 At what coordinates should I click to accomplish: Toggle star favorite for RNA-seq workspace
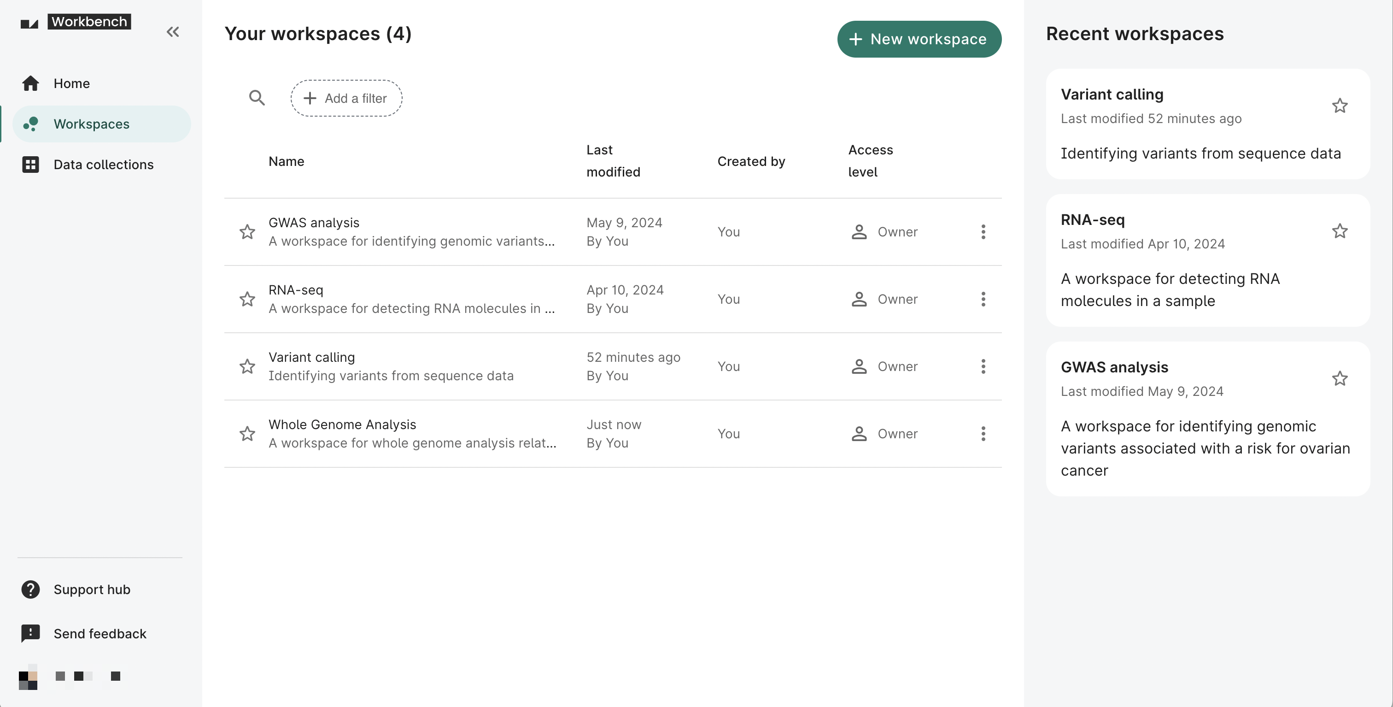248,299
